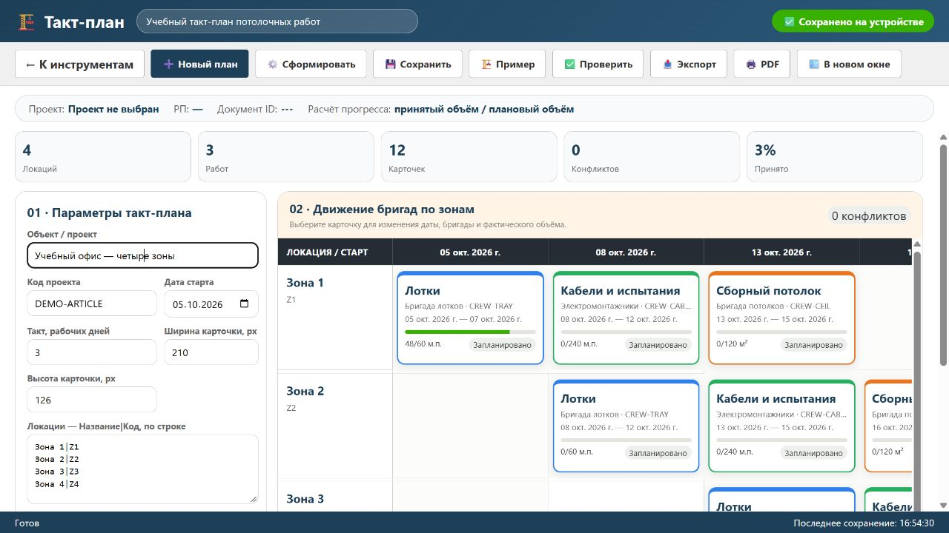
Task: Click the 3% Принято summary tile
Action: coord(835,157)
